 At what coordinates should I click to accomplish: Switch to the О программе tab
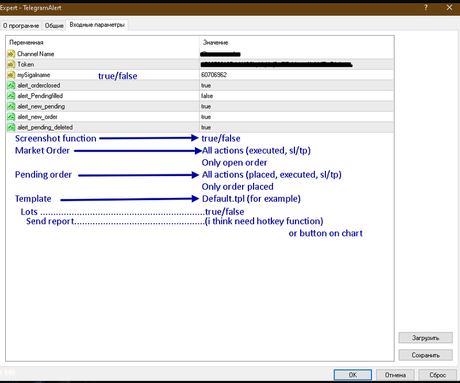(21, 25)
